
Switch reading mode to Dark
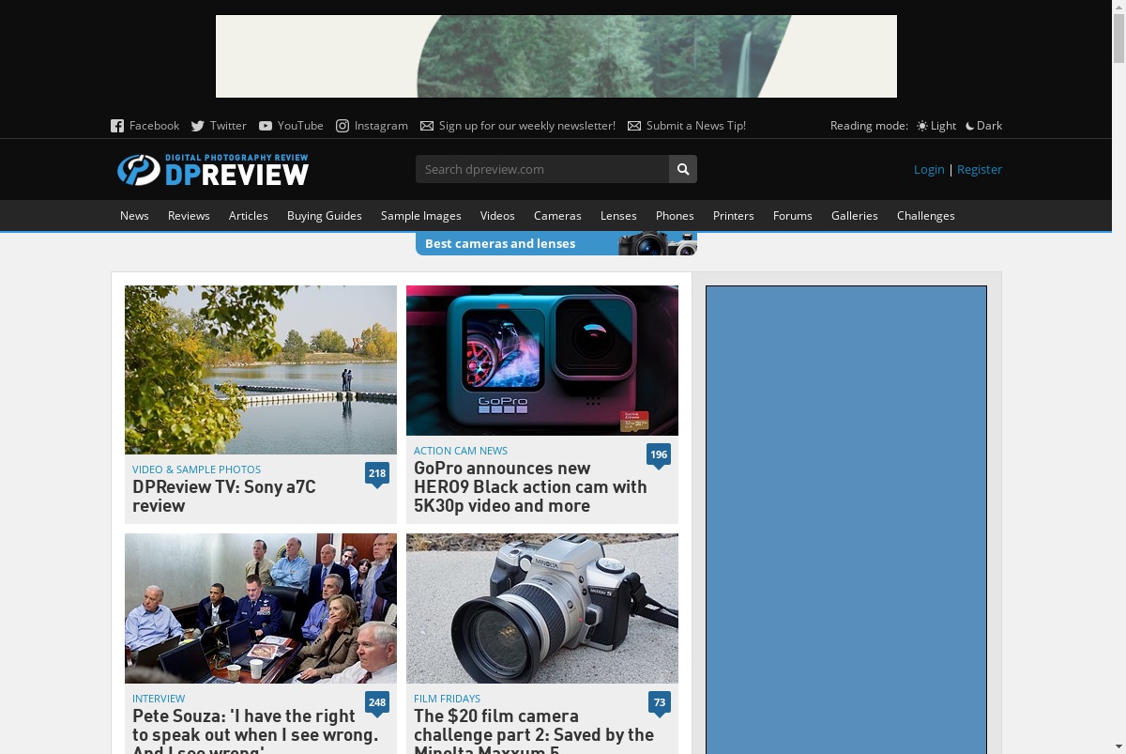(x=983, y=126)
